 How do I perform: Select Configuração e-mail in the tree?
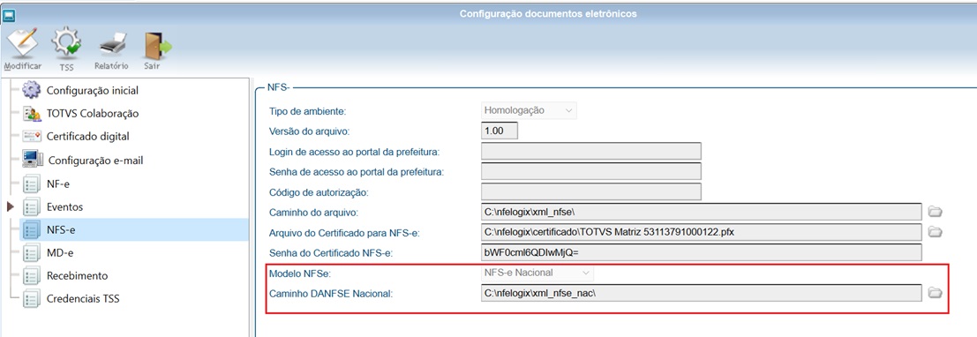coord(95,160)
